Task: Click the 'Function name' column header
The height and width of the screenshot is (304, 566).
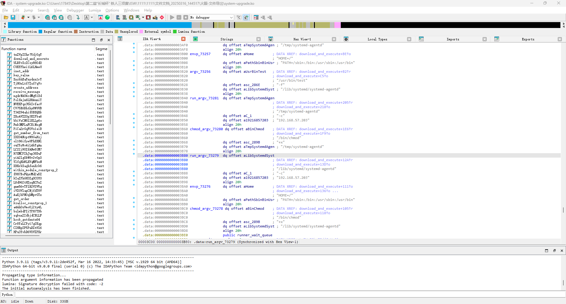Action: 47,49
